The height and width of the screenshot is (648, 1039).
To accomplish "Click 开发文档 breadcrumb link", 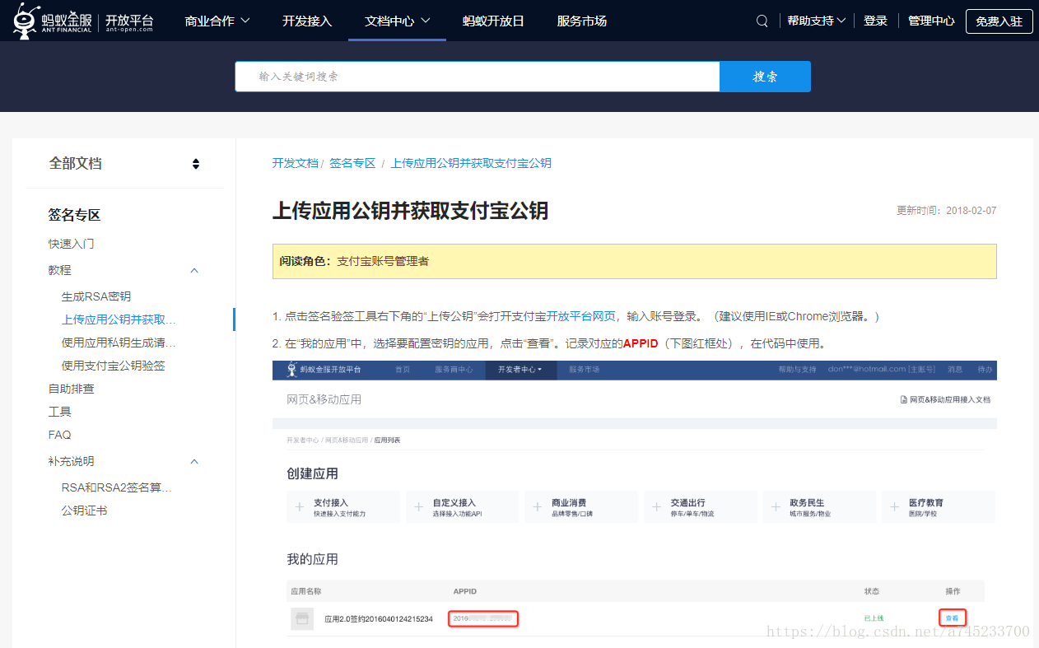I will (x=295, y=163).
